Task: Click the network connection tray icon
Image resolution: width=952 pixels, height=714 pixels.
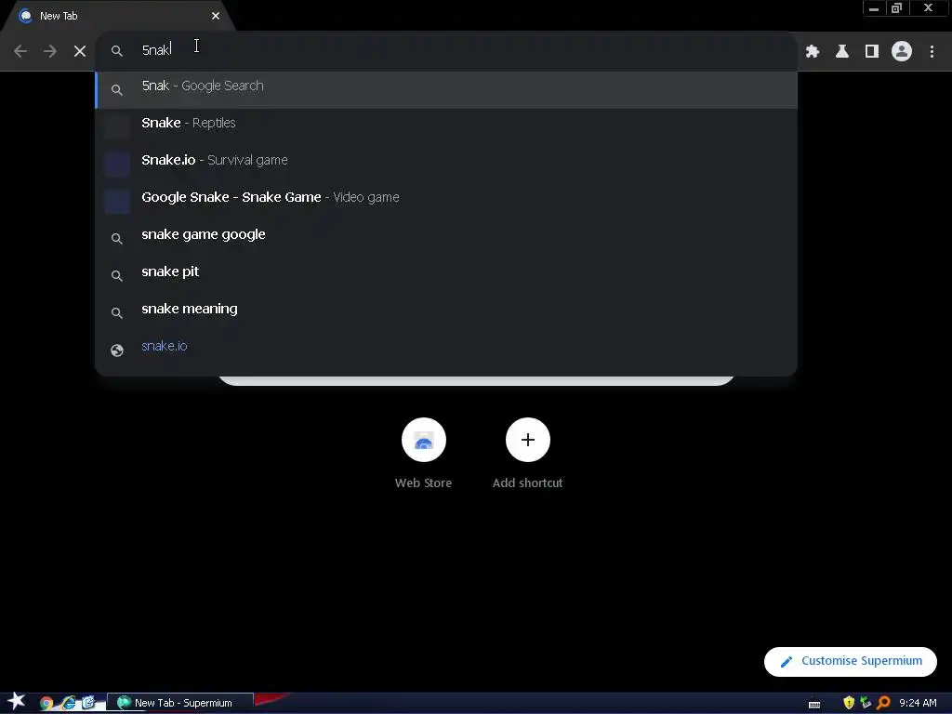Action: point(866,703)
